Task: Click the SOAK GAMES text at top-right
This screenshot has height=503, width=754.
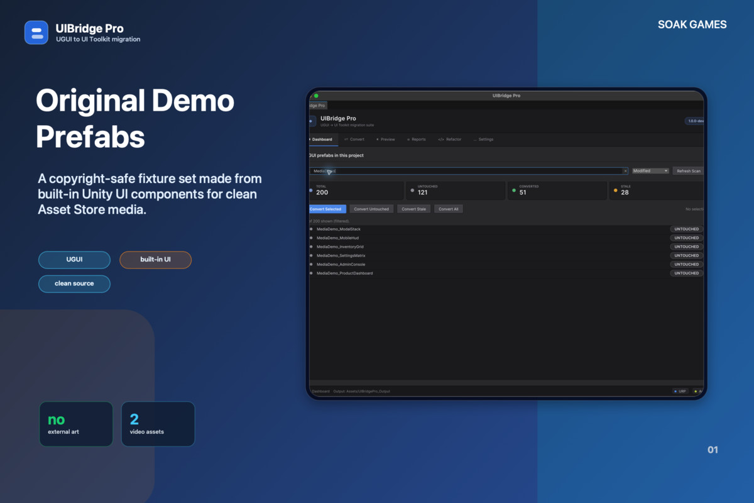Action: (x=692, y=25)
